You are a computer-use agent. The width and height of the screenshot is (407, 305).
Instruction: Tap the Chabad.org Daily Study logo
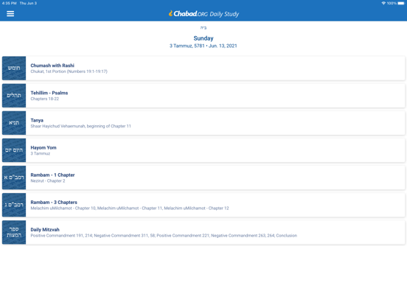point(204,14)
